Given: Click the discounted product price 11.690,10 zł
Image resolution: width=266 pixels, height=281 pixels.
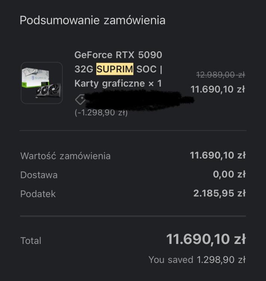Looking at the screenshot, I should point(217,89).
